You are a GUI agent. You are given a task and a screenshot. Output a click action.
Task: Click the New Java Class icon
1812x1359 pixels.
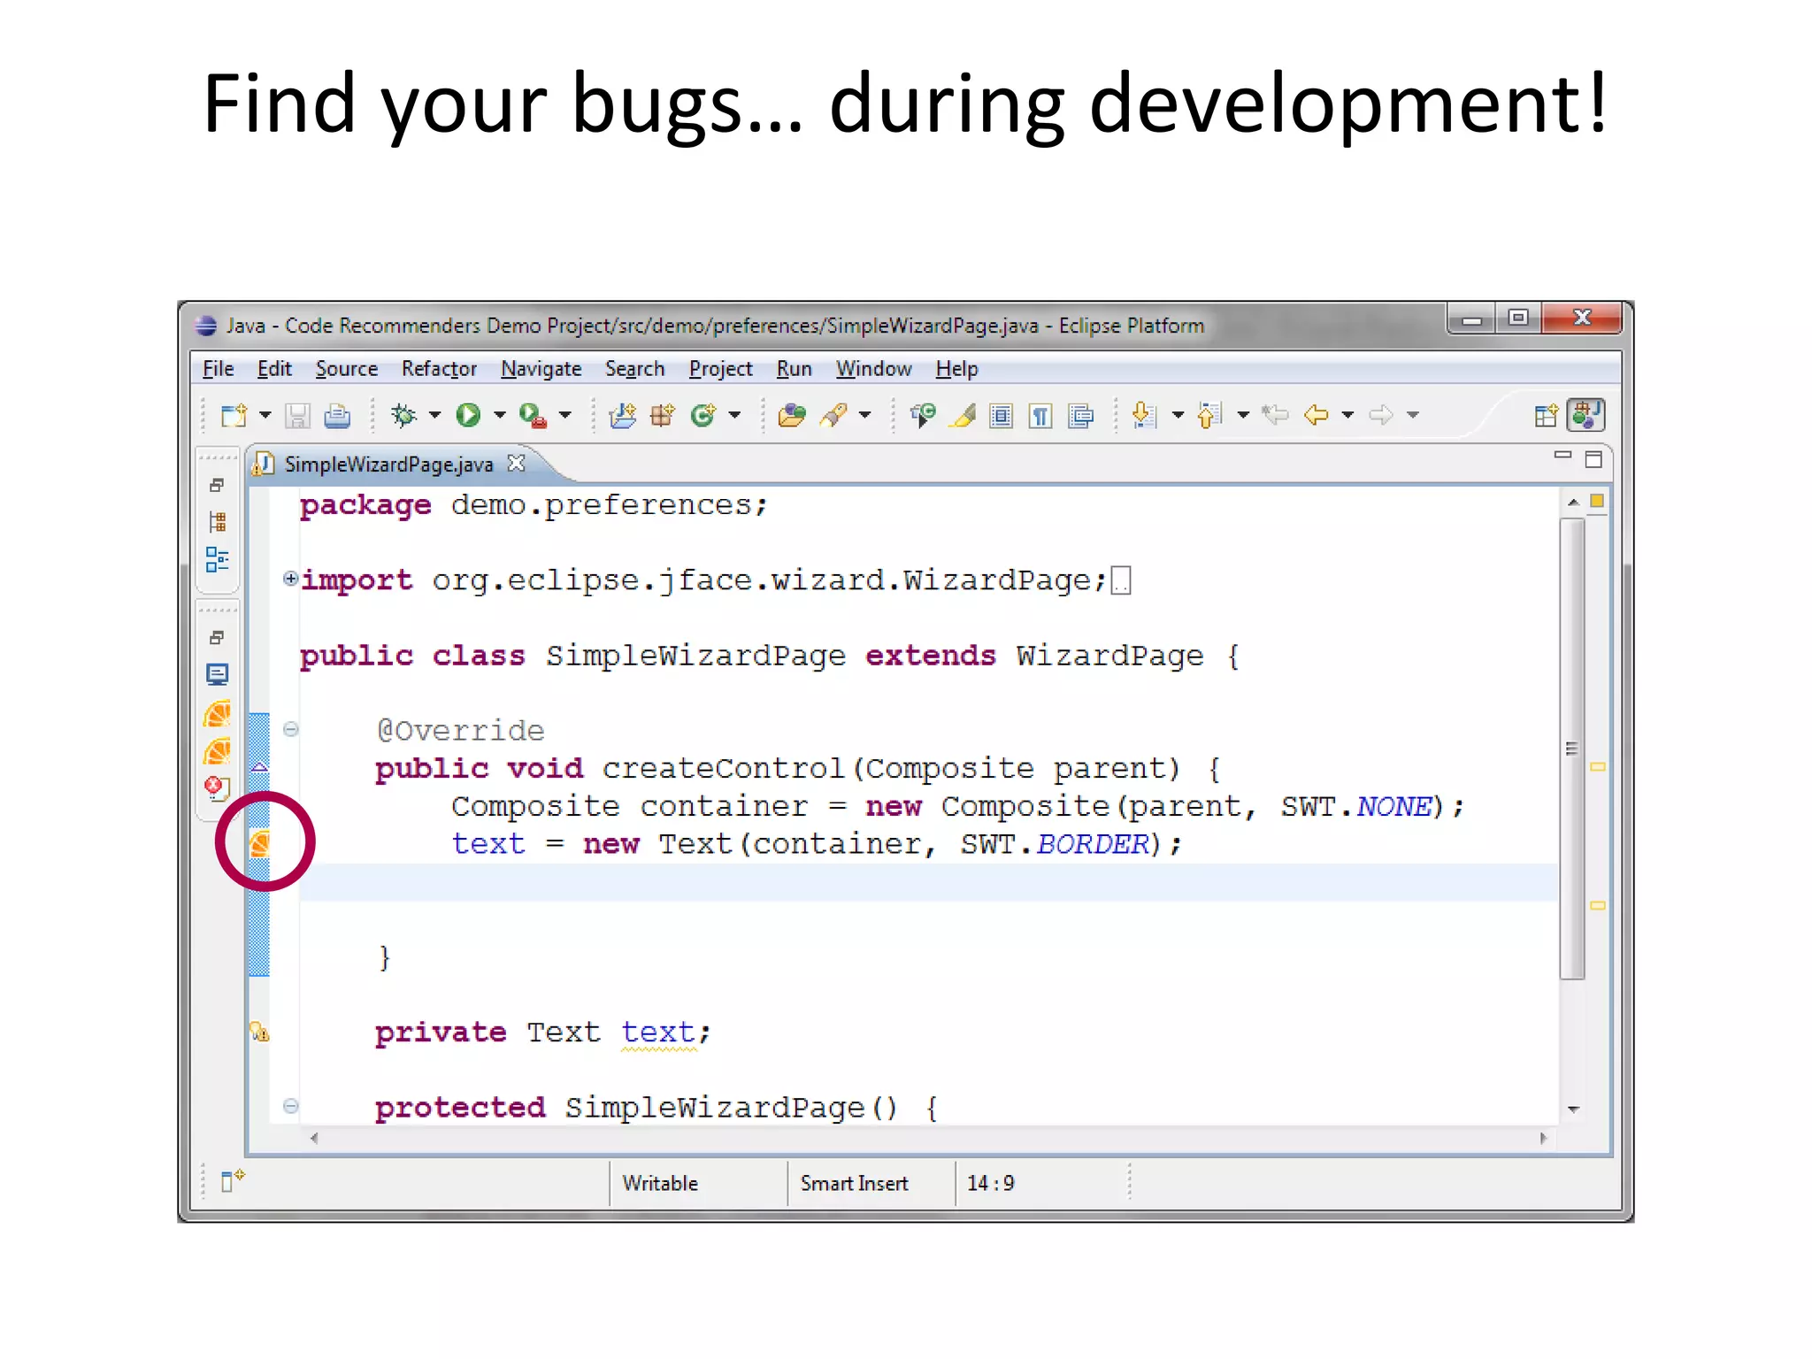703,415
